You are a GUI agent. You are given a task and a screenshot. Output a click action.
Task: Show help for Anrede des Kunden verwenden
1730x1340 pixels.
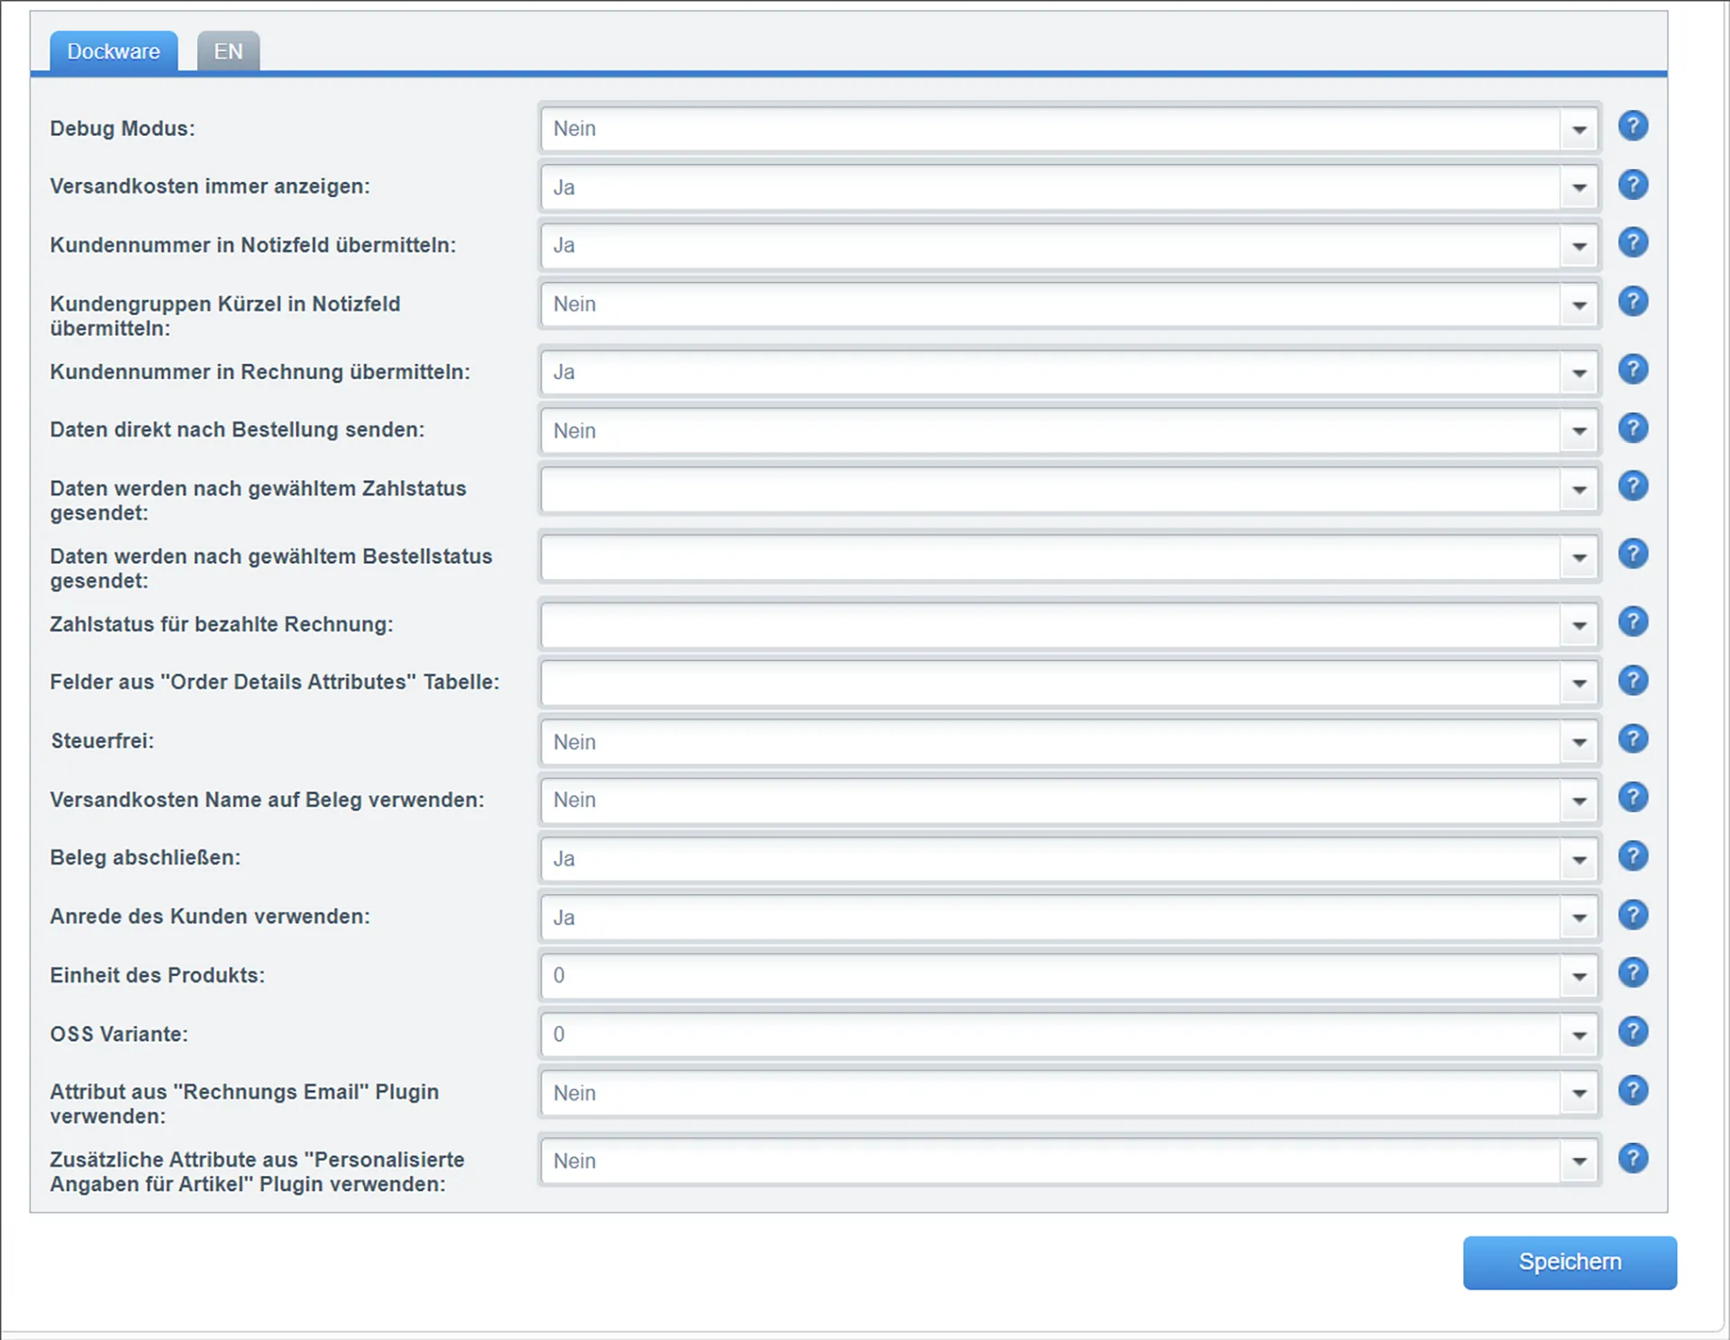pos(1633,915)
